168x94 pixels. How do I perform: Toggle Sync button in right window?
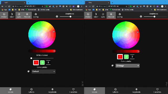103,15
